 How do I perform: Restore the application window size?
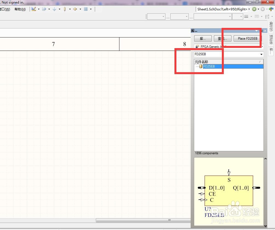(x=257, y=2)
